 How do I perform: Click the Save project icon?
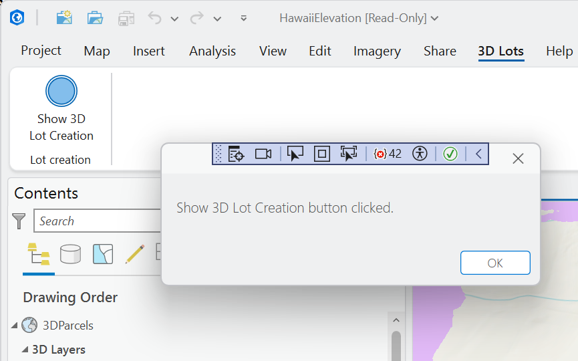(x=126, y=18)
